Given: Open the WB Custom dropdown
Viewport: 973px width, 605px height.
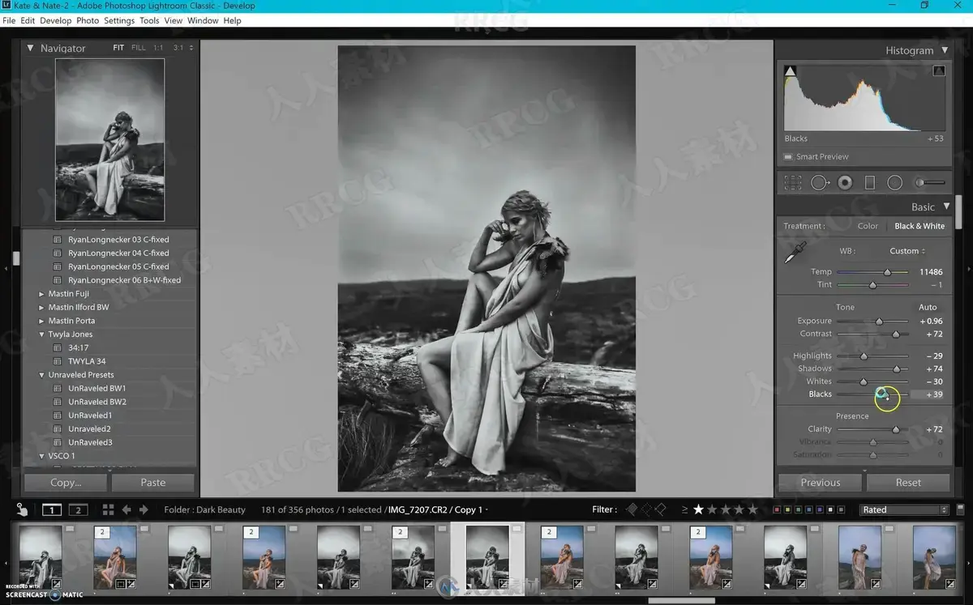Looking at the screenshot, I should (x=907, y=251).
